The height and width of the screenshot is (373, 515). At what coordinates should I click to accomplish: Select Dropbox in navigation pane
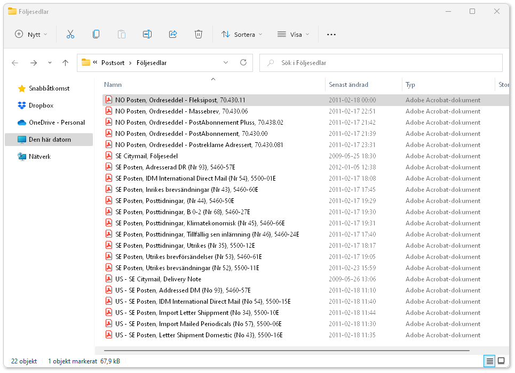[x=49, y=106]
